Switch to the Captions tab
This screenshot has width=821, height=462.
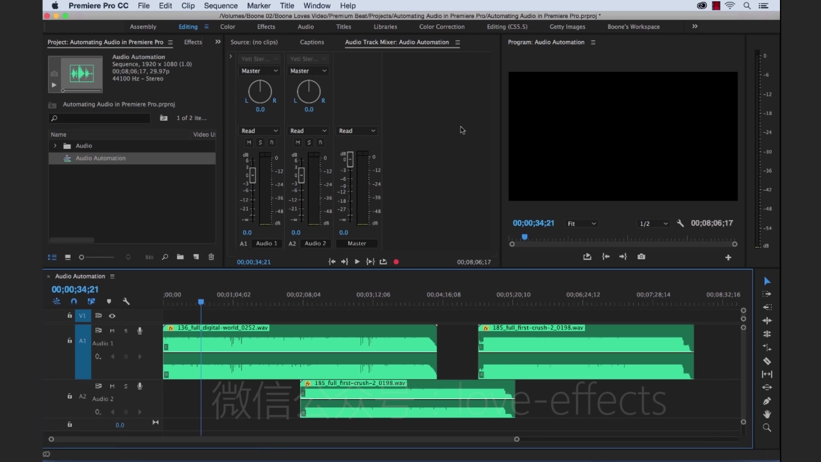[x=312, y=42]
